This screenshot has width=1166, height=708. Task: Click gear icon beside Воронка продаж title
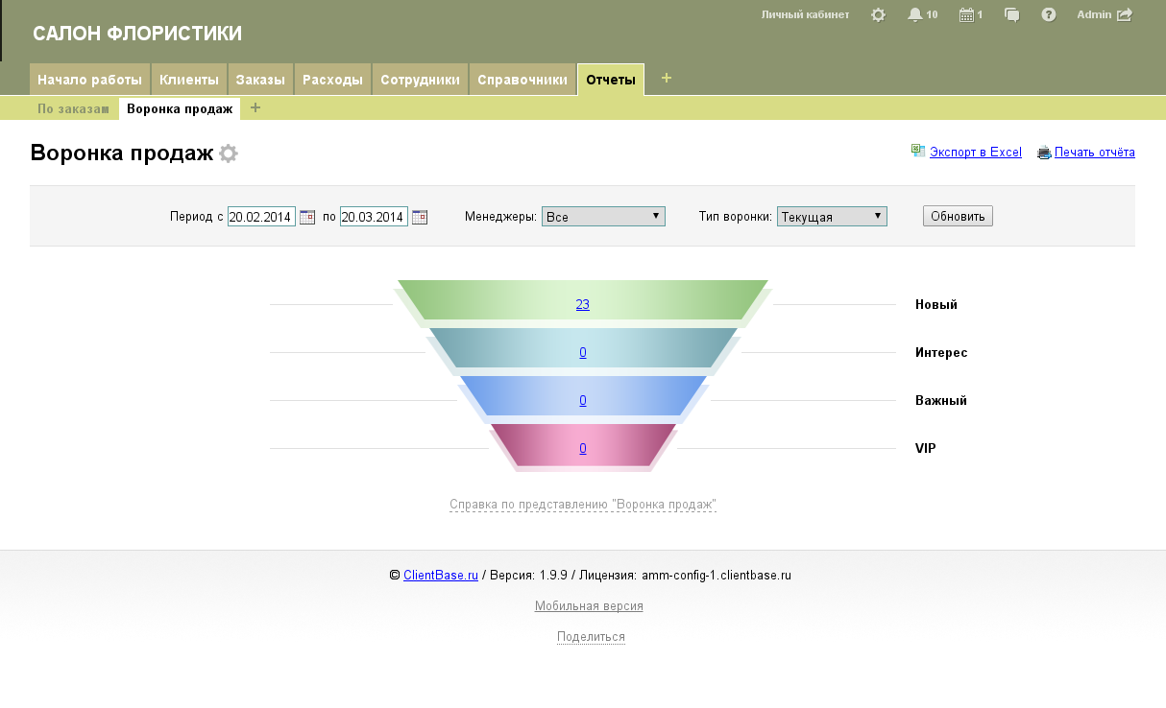click(x=228, y=153)
